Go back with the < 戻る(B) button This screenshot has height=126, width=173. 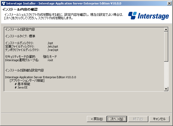tap(97, 119)
